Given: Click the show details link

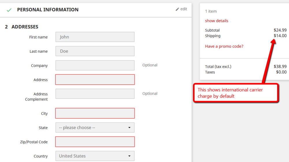Looking at the screenshot, I should [216, 21].
